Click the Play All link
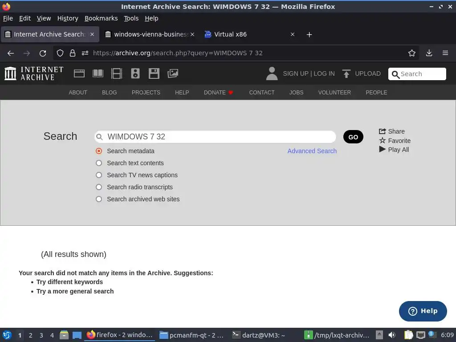This screenshot has width=456, height=342. click(x=394, y=150)
